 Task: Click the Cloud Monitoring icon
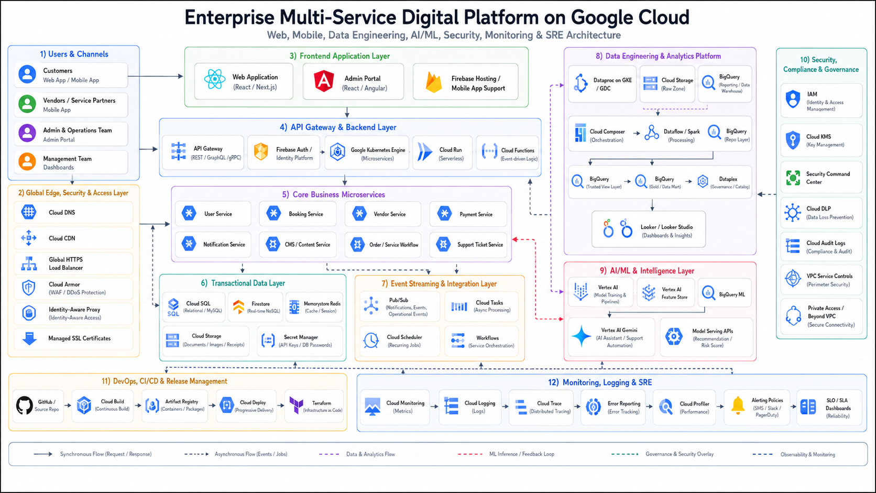(x=373, y=407)
